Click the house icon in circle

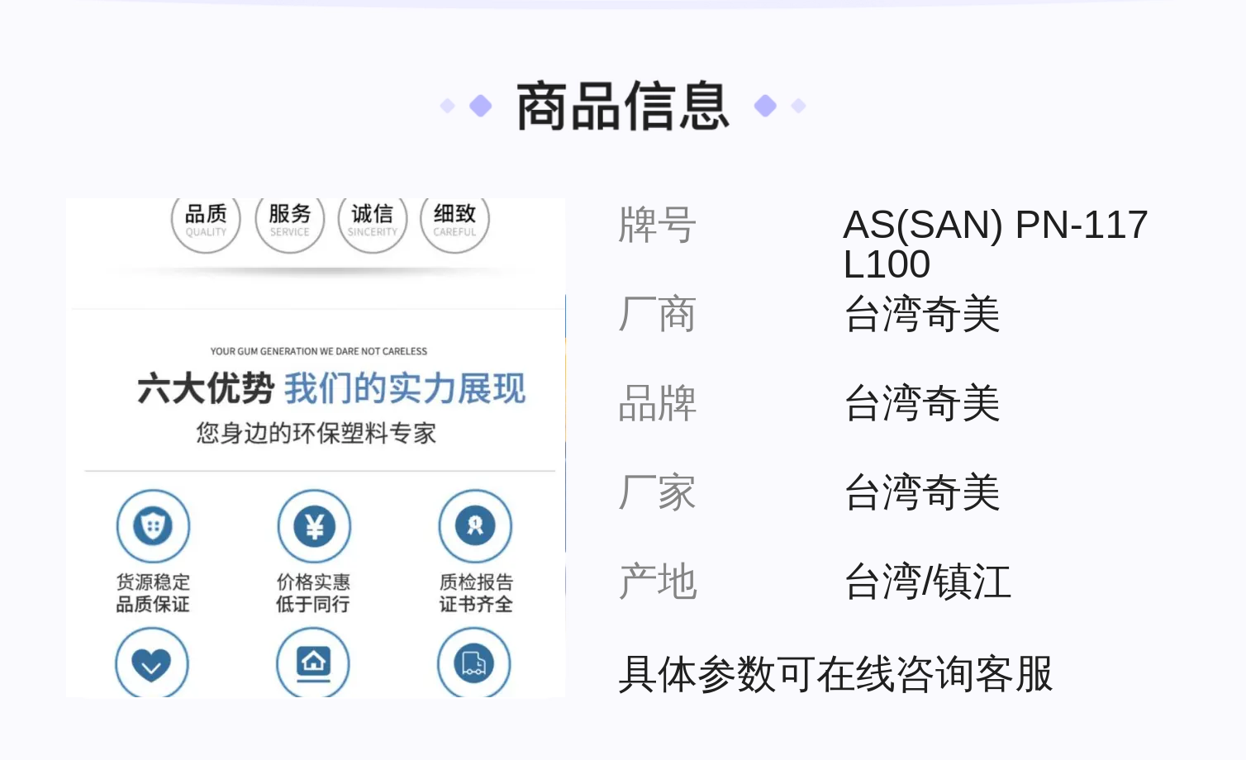click(x=313, y=663)
